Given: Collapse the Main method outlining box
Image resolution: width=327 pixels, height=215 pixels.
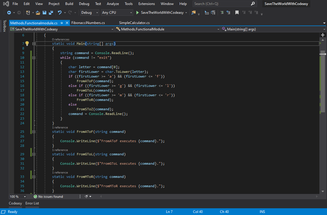Looking at the screenshot, I should click(x=34, y=44).
